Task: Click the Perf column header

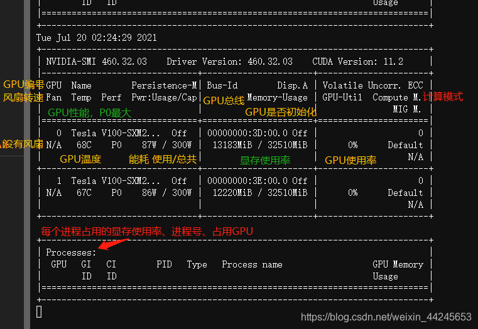Action: [111, 97]
